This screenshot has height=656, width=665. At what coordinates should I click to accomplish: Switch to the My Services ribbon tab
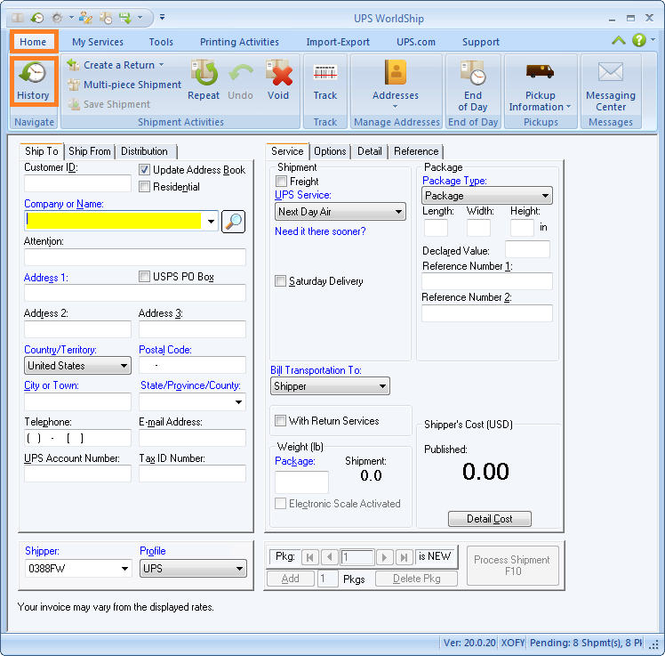(x=98, y=42)
